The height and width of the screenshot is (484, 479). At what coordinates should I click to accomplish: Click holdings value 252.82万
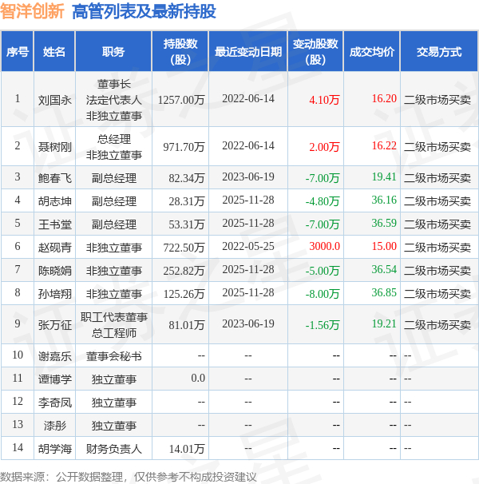184,271
